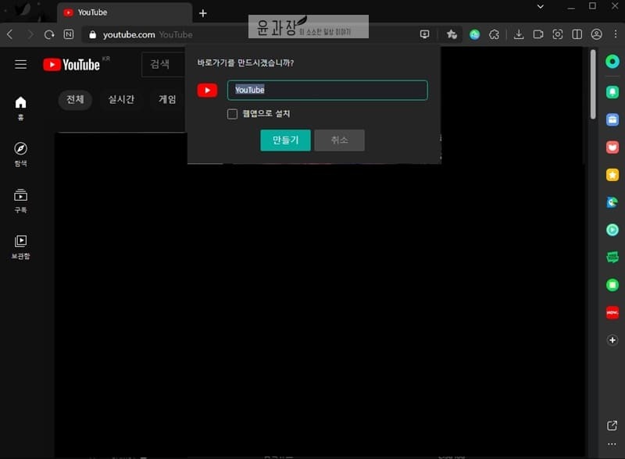Select the 전체 filter chip

(x=75, y=99)
